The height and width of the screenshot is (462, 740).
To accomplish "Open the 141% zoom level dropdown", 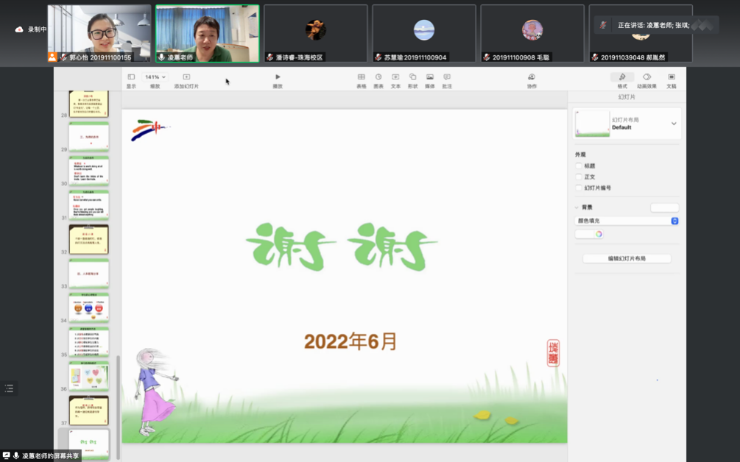I will 155,77.
